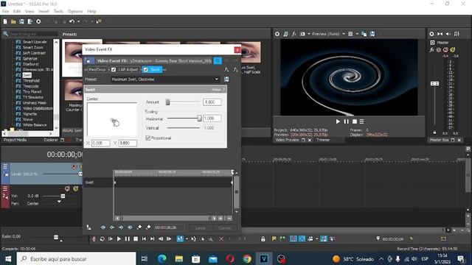Click Plug-in Chain icon in Video Event FX
The width and height of the screenshot is (472, 265).
(x=226, y=69)
